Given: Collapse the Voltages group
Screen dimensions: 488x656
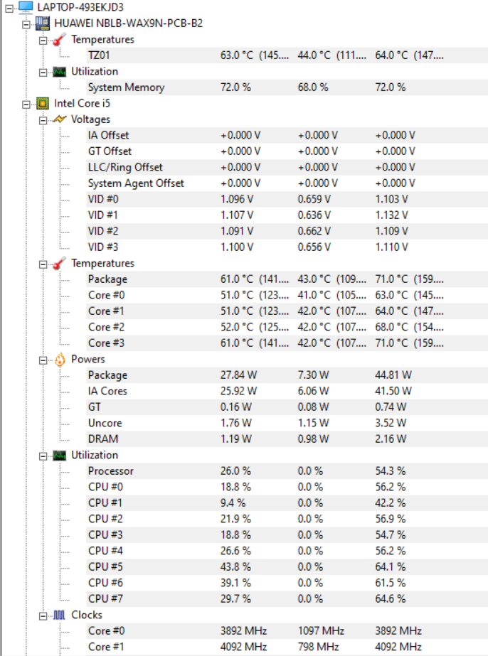Looking at the screenshot, I should click(x=43, y=121).
